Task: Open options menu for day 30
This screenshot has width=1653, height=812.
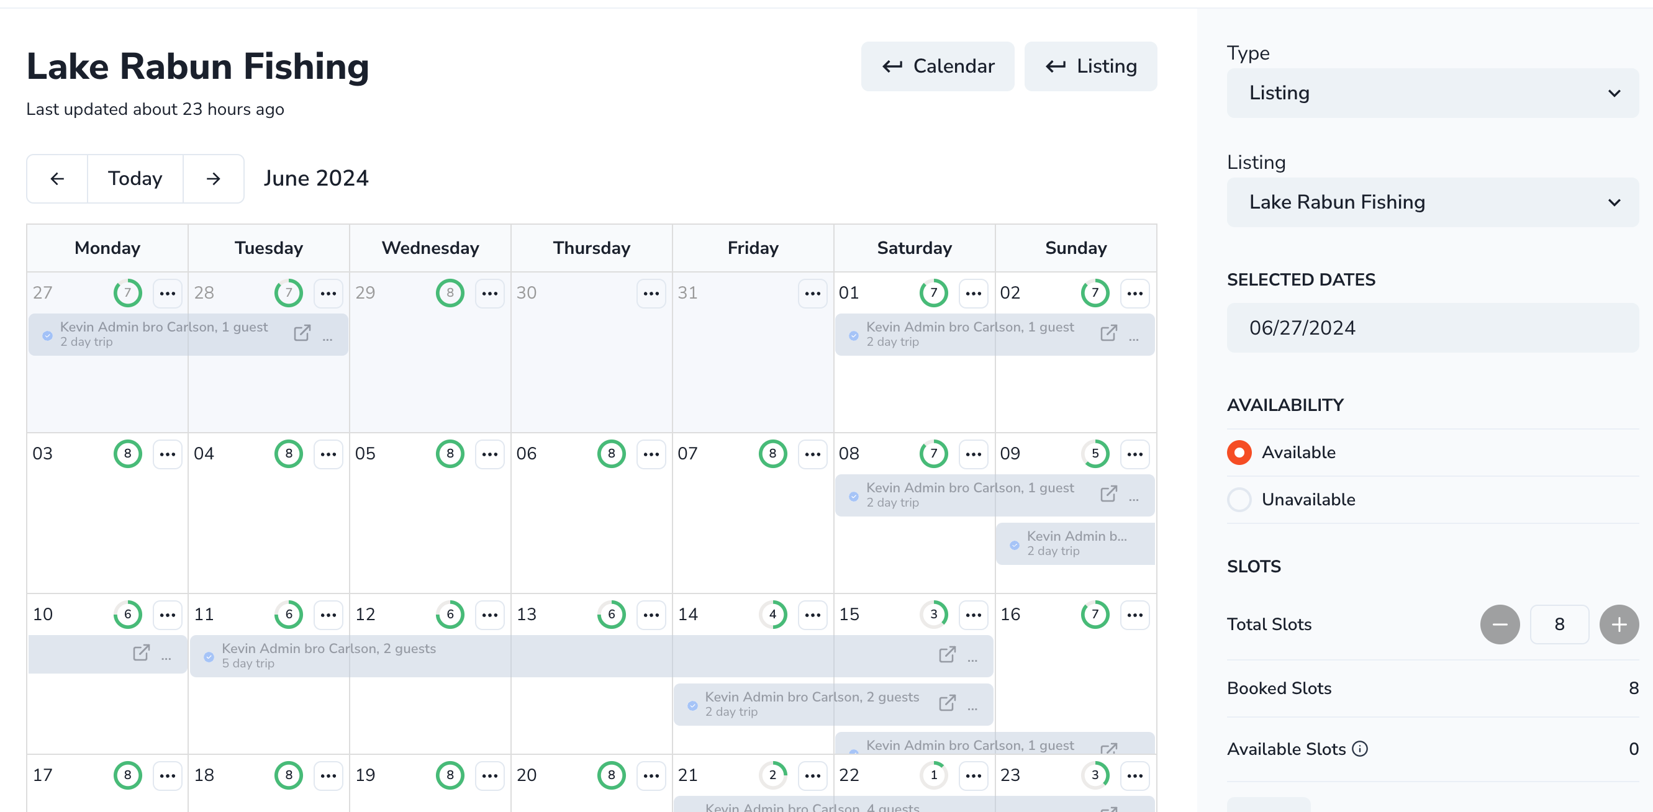Action: point(651,293)
